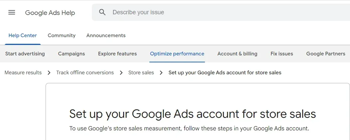The height and width of the screenshot is (140, 350).
Task: Navigate to Store sales breadcrumb
Action: [x=141, y=73]
